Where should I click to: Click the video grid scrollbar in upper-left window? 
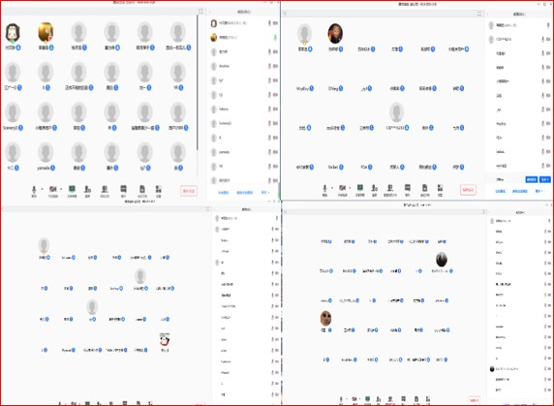198,83
